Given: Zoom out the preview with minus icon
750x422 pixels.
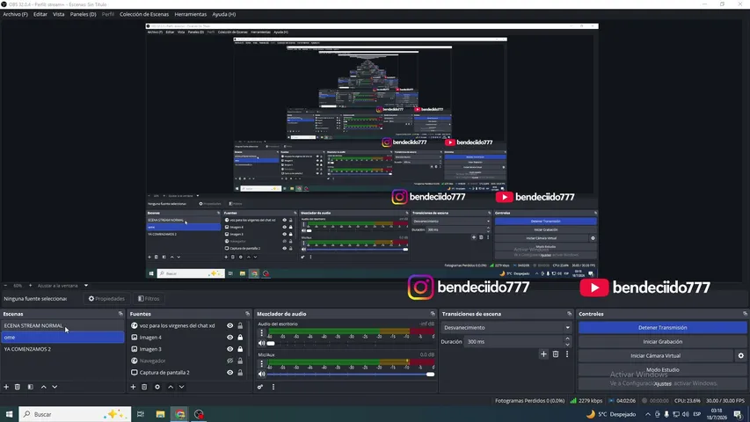Looking at the screenshot, I should tap(5, 286).
